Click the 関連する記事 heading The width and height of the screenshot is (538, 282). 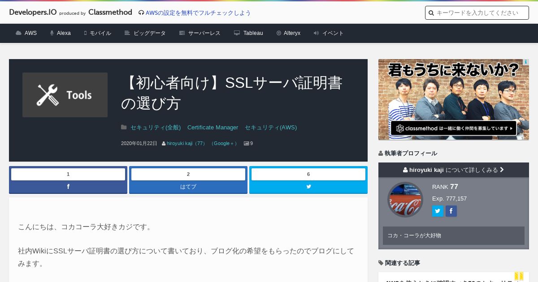[399, 263]
